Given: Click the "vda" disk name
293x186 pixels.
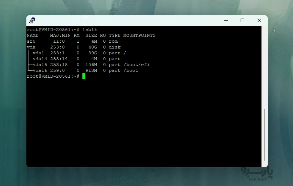Looking at the screenshot, I should (31, 47).
